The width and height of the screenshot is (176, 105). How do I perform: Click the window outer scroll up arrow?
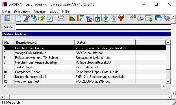tap(173, 17)
